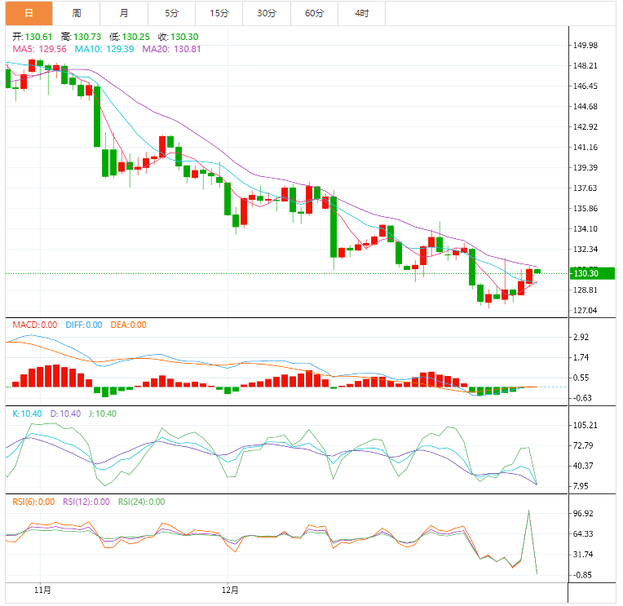Image resolution: width=623 pixels, height=606 pixels.
Task: Open the 15分 timeframe tab
Action: point(219,13)
